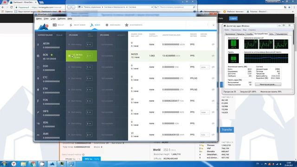Image resolution: width=297 pixels, height=167 pixels.
Task: Click the XMR coin icon
Action: [x=38, y=135]
